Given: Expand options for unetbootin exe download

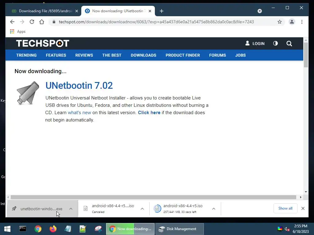Looking at the screenshot, I should tap(71, 209).
